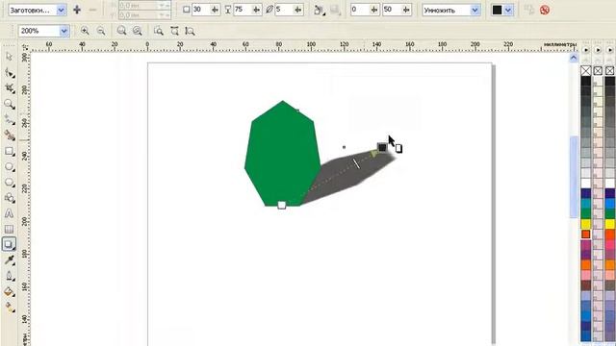Open feathering direction flyout
Viewport: 616px width, 346px height.
click(x=319, y=11)
